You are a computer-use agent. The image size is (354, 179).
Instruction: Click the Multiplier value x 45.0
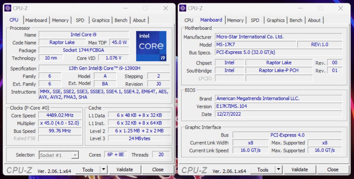pyautogui.click(x=60, y=123)
